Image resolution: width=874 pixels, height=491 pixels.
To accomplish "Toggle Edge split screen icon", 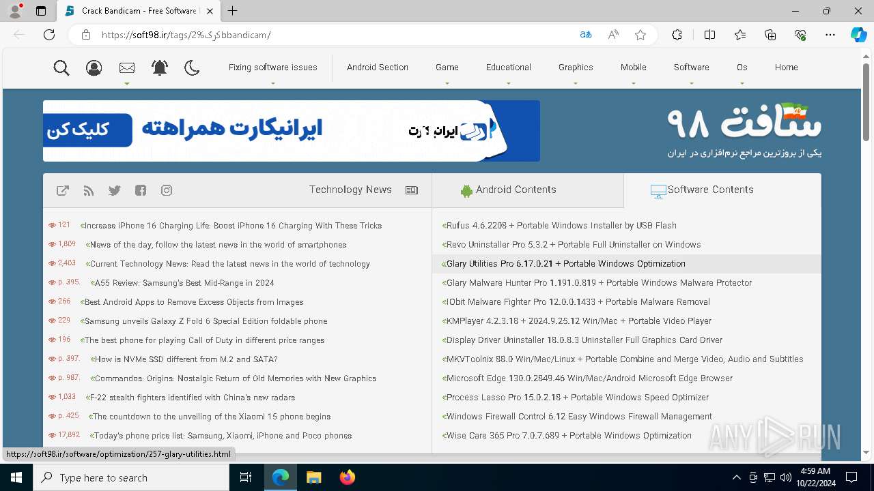I will click(709, 35).
